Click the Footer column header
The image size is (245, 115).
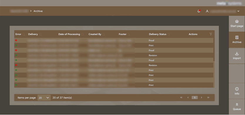(x=123, y=34)
